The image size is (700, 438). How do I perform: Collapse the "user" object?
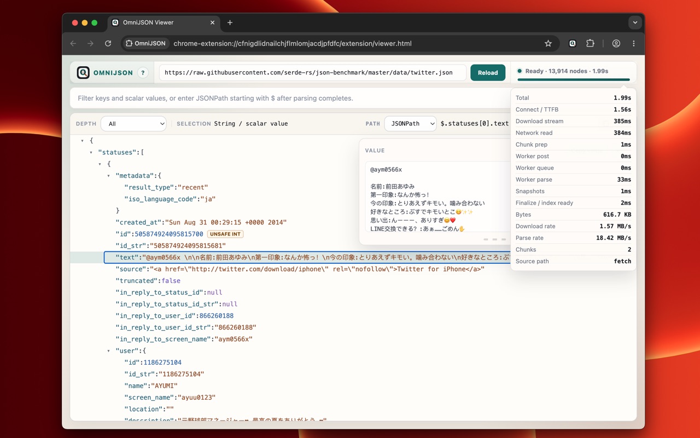(109, 350)
